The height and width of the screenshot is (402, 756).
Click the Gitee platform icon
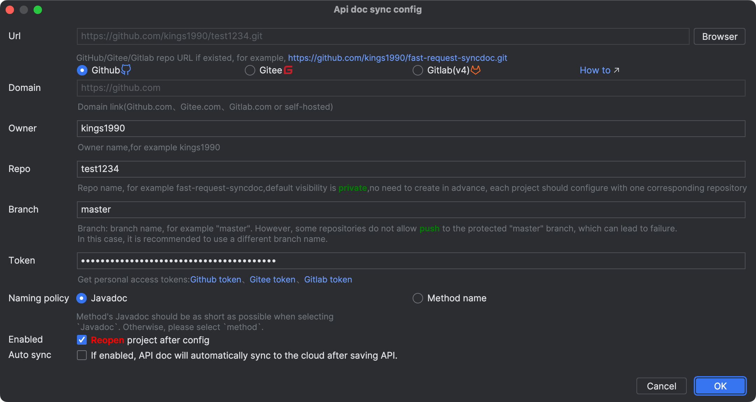click(288, 70)
